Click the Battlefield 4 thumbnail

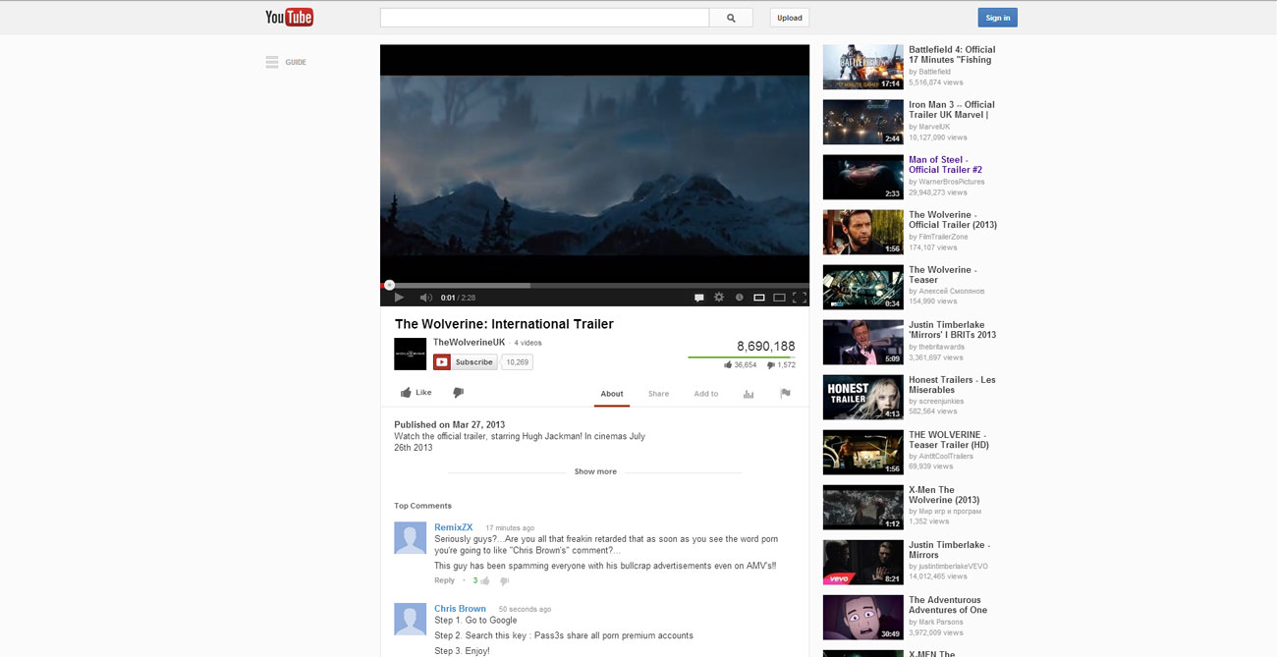[x=862, y=67]
